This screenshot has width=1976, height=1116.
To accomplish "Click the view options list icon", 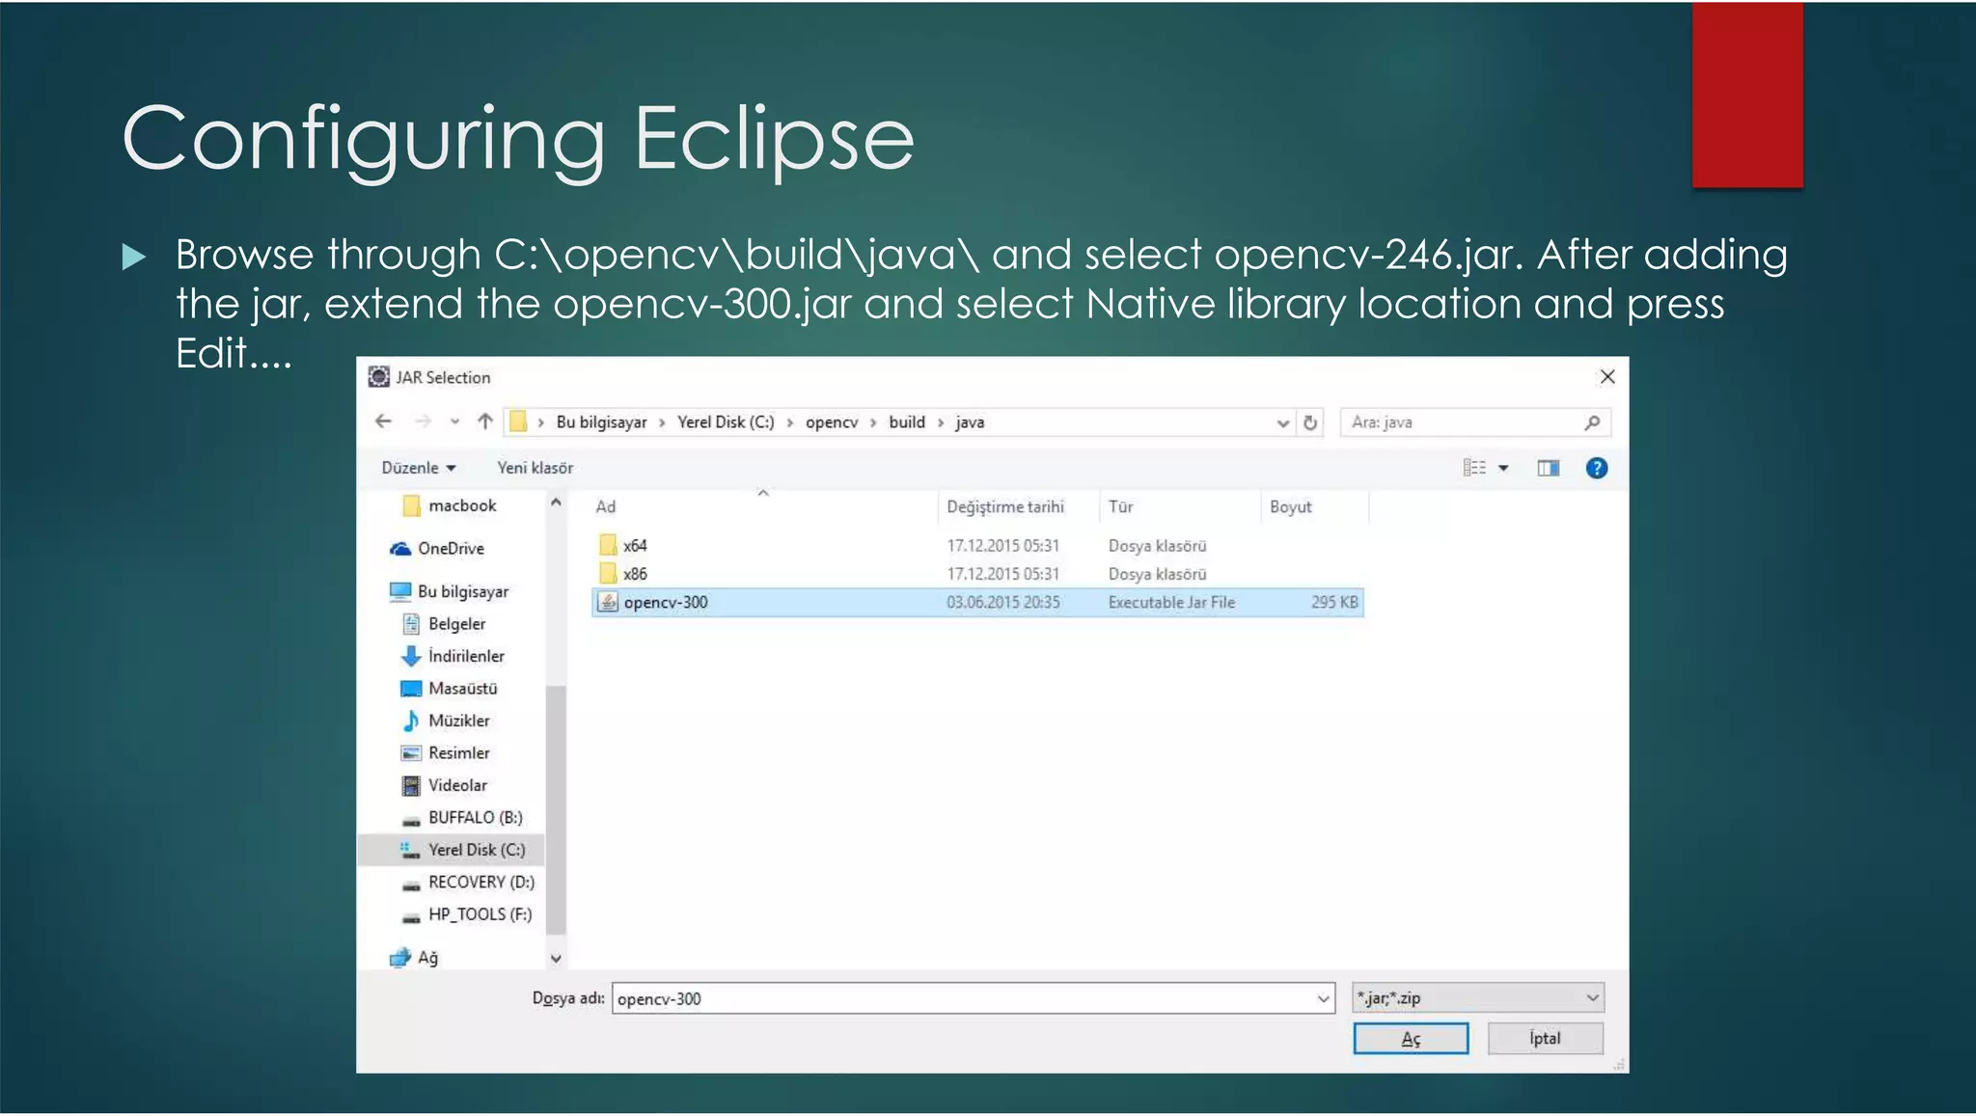I will click(x=1474, y=468).
